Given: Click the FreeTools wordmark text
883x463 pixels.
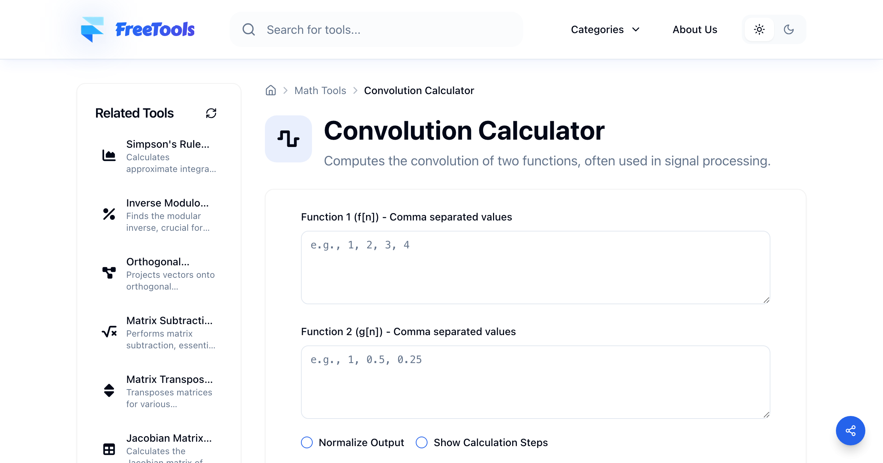Looking at the screenshot, I should [x=155, y=29].
